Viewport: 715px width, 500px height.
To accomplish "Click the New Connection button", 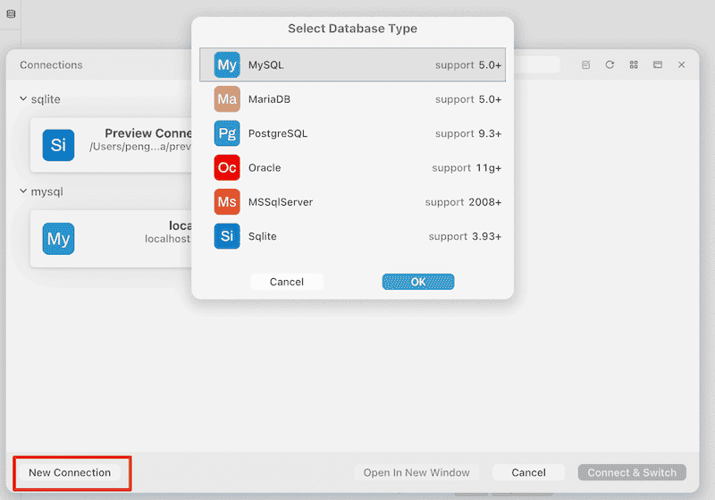I will (70, 472).
